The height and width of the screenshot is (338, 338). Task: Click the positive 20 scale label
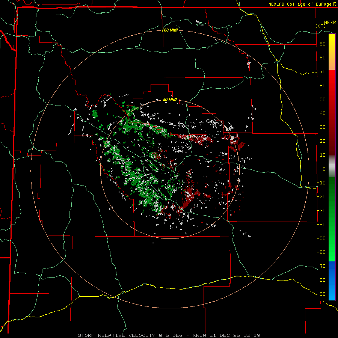(323, 141)
